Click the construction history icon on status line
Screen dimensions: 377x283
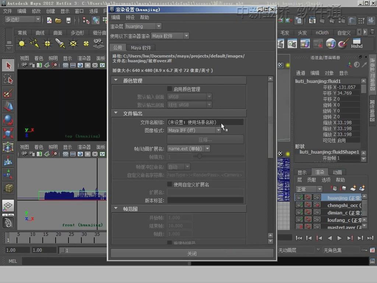299,21
